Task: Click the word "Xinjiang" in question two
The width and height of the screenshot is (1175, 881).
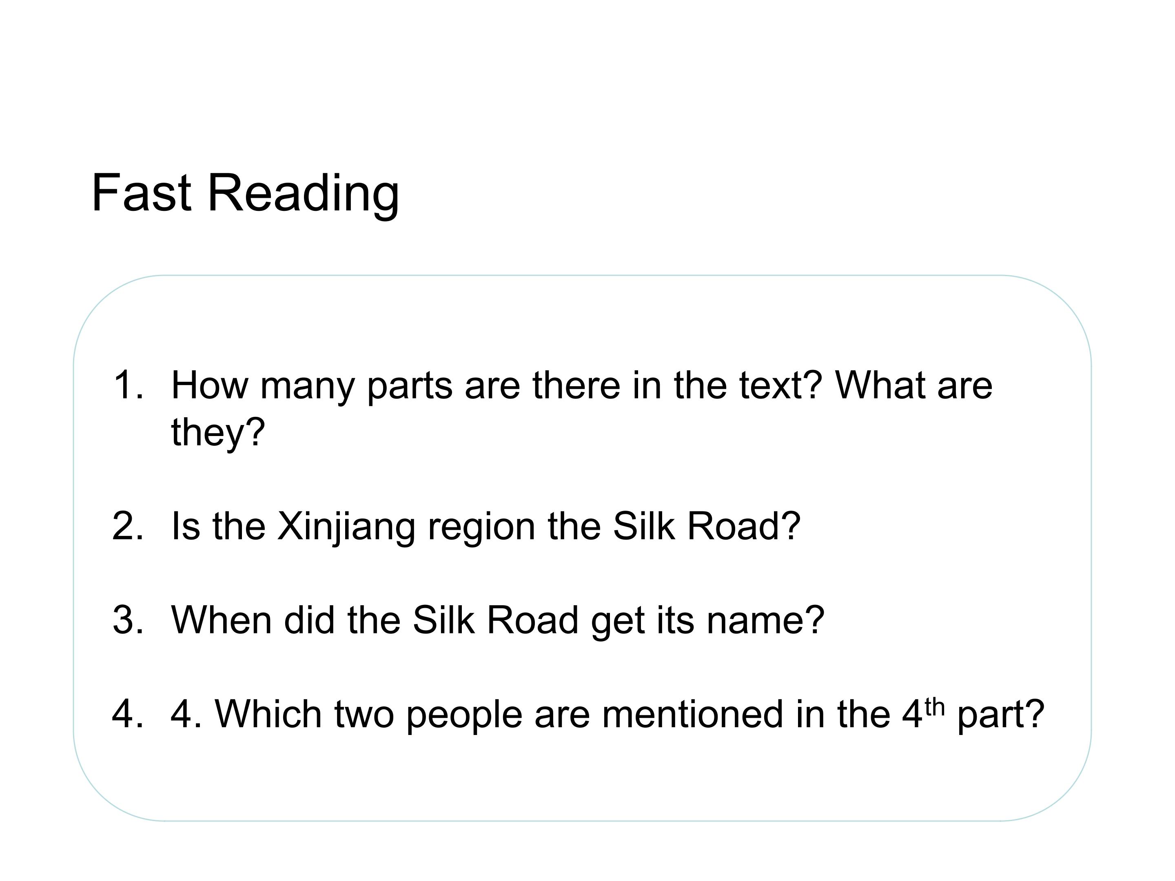Action: pos(346,527)
